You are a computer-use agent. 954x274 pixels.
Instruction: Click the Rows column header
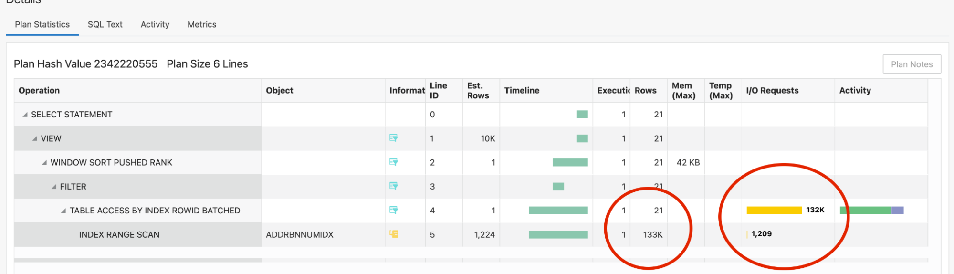649,90
